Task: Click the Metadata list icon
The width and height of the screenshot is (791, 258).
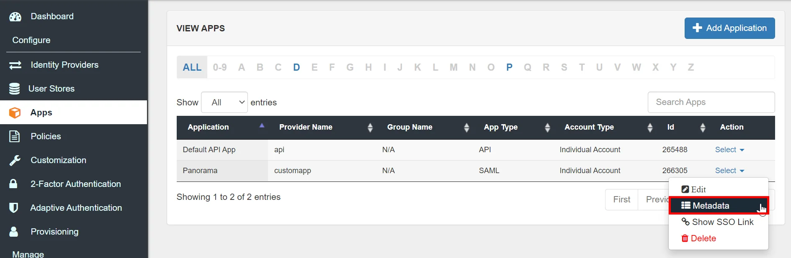Action: coord(685,205)
